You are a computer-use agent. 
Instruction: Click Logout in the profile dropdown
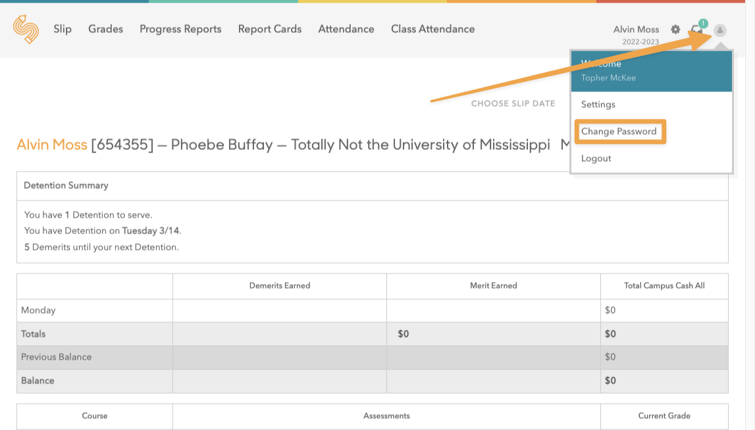point(596,158)
